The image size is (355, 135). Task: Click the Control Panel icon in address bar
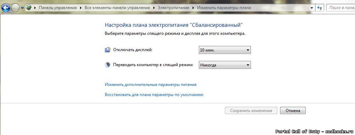tap(29, 8)
